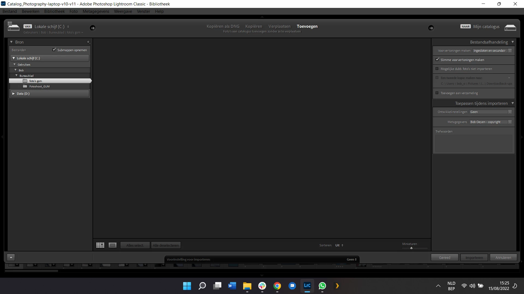
Task: Click the source arrow next to Lokale schijf
Action: 93,28
